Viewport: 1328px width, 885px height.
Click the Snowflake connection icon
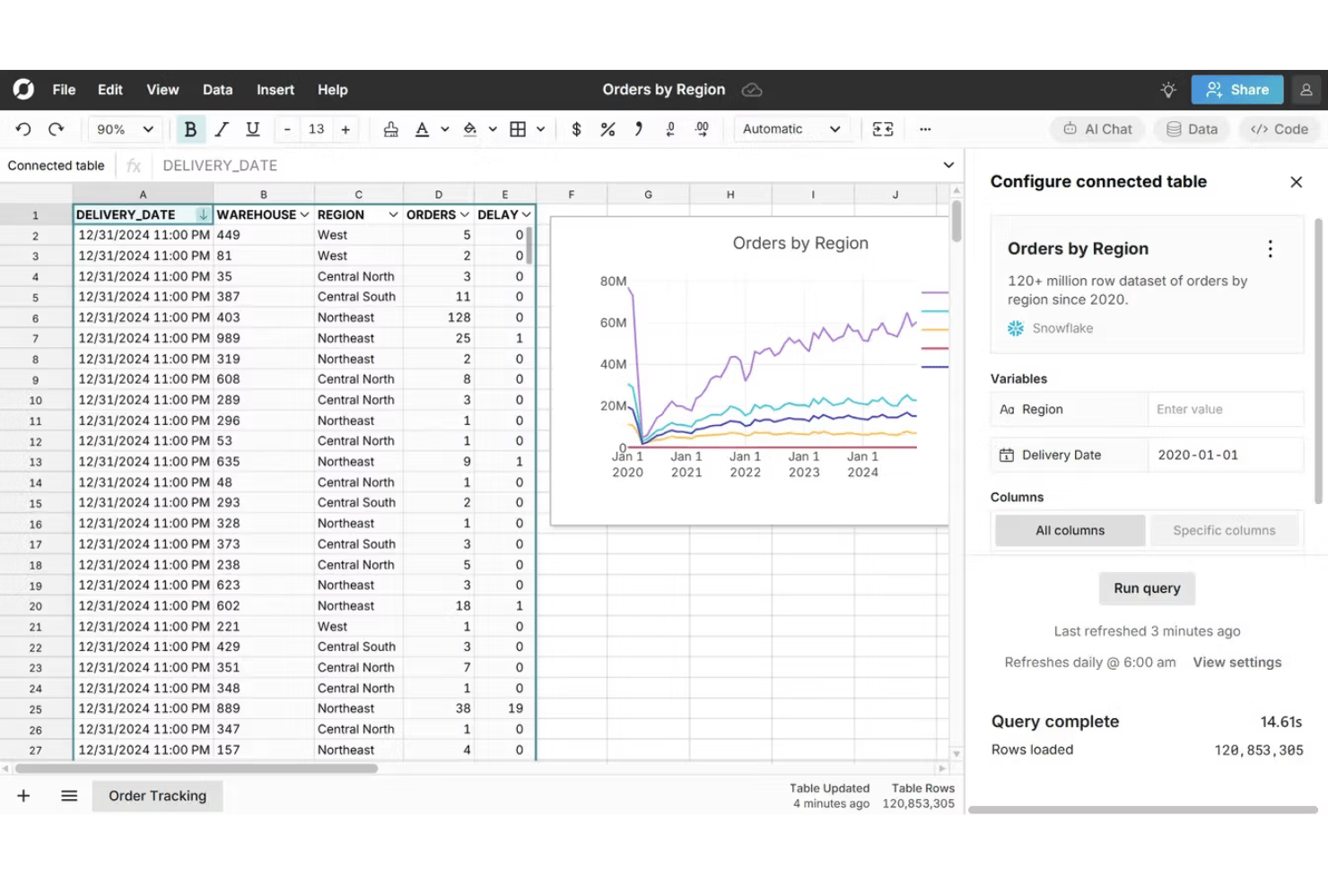[1016, 328]
